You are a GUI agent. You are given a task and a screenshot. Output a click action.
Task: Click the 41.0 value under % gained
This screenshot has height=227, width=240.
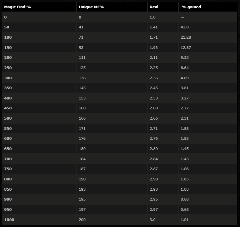click(x=185, y=27)
